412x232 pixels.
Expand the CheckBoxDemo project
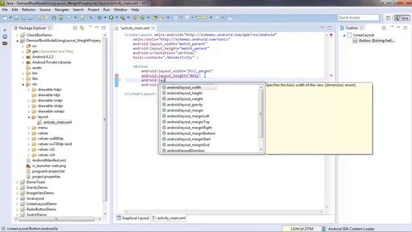17,35
